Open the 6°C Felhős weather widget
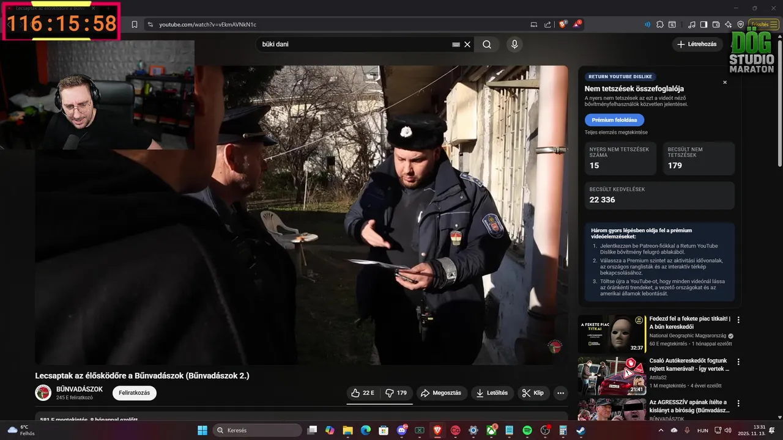Viewport: 783px width, 440px height. click(21, 430)
